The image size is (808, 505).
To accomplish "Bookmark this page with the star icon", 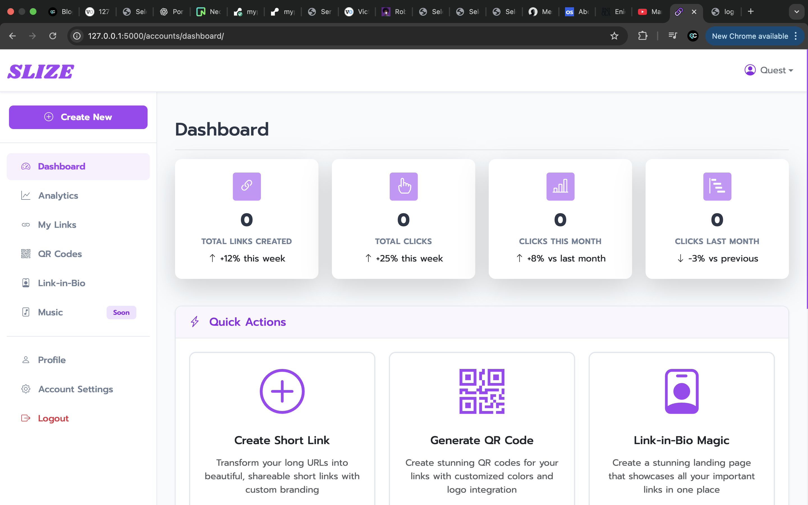I will tap(614, 36).
